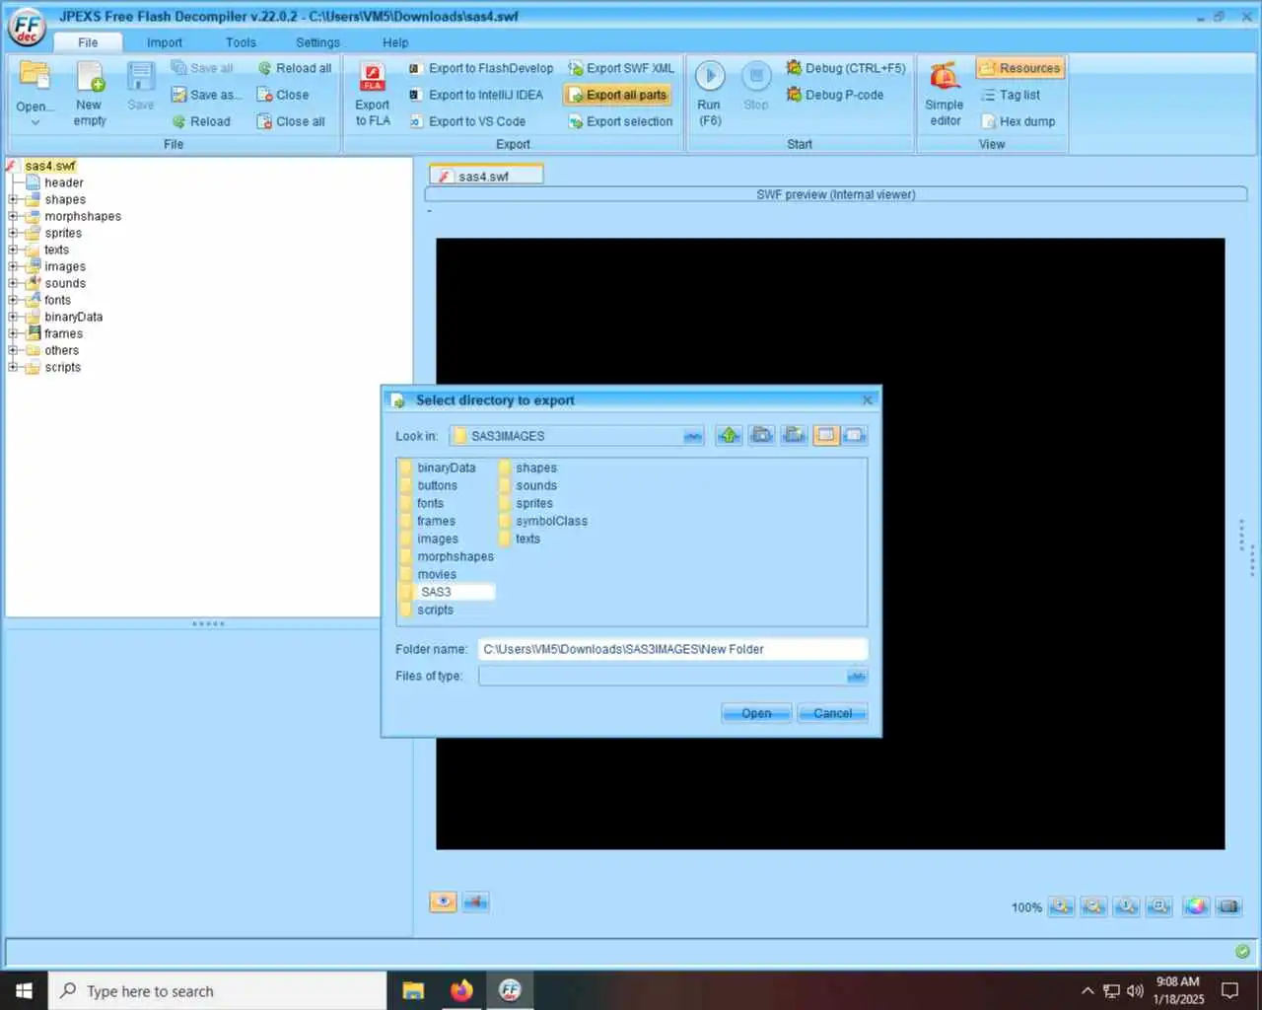Click Debug (CTRL+F5)

[846, 68]
